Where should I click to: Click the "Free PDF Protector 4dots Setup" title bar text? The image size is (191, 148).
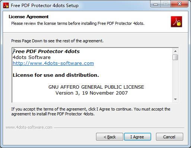(45, 6)
